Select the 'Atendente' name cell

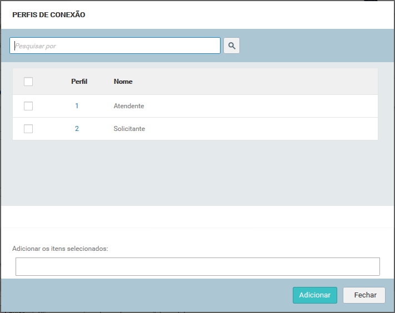[x=129, y=106]
